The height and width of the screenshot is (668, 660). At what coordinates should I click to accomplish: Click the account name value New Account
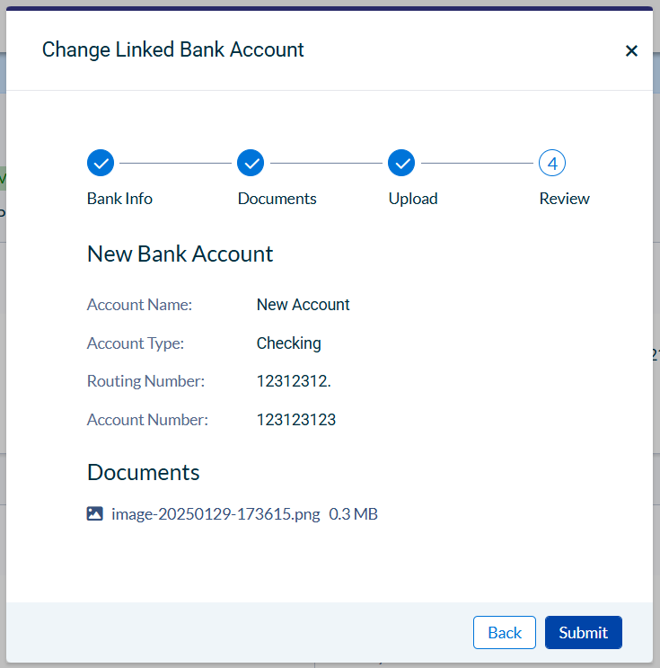[x=303, y=305]
